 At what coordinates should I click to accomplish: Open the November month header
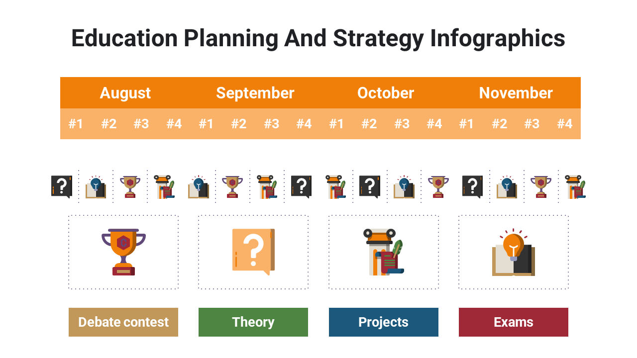point(516,93)
